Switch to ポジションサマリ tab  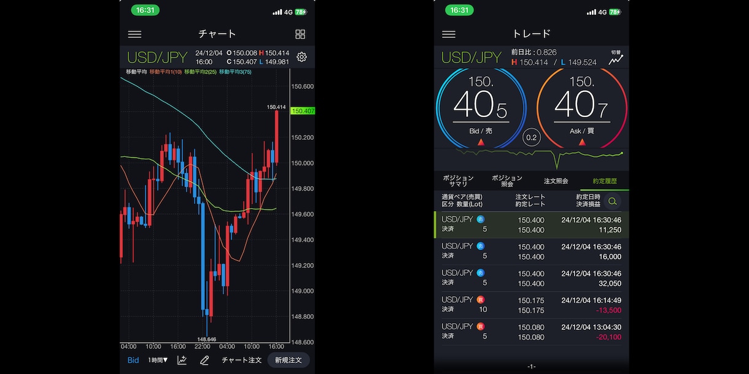[458, 181]
